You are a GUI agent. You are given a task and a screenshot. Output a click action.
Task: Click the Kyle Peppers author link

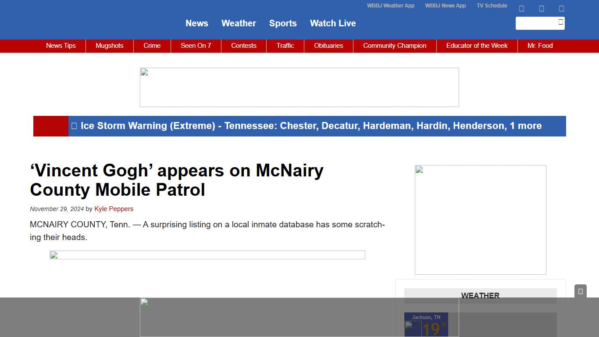coord(114,209)
